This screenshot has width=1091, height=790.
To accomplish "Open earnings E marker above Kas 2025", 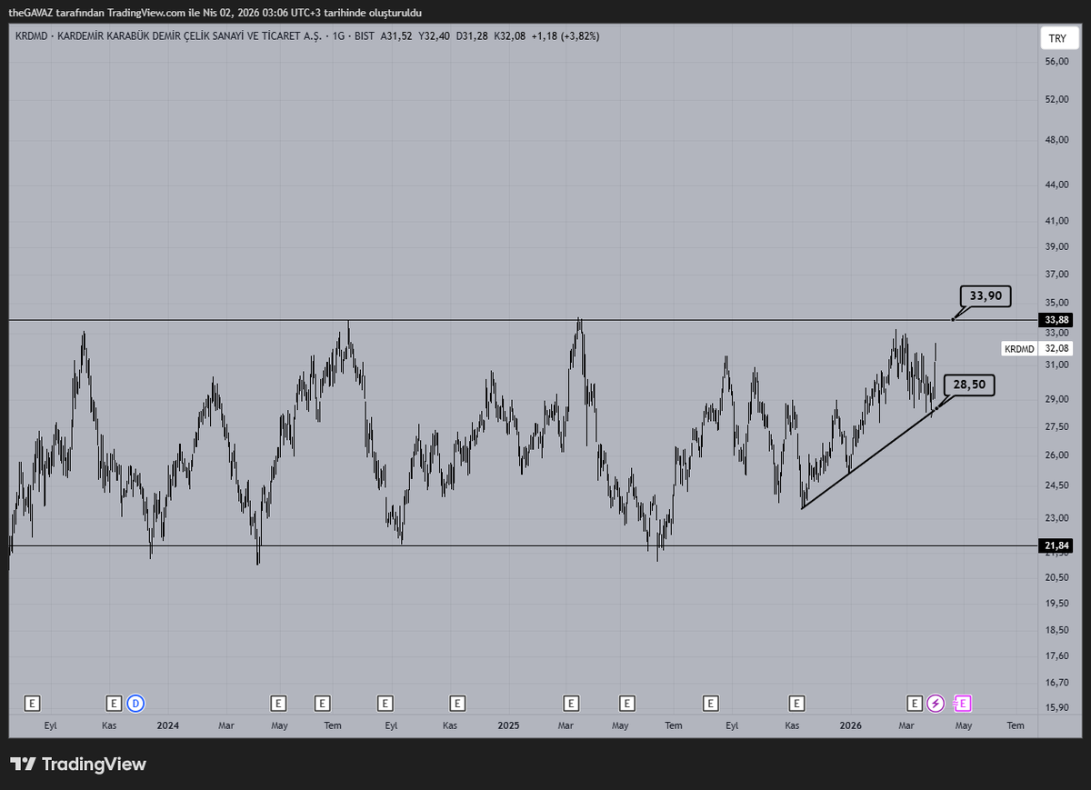I will pyautogui.click(x=796, y=703).
